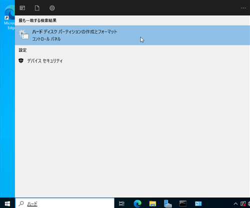Click the tray icon with red dot
This screenshot has width=250, height=208.
click(243, 203)
